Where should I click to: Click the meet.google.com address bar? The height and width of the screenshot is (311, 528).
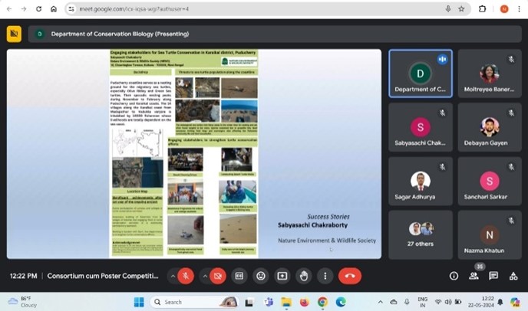coord(230,9)
